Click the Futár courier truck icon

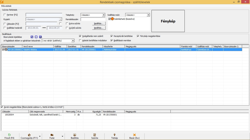coord(52,135)
